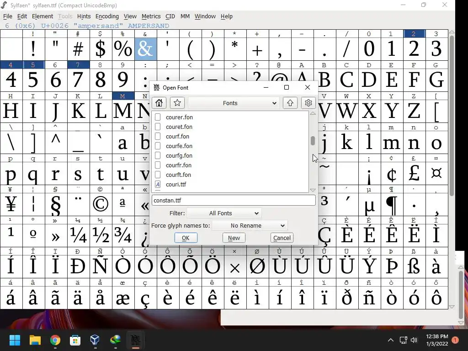Open bookmarks star in Open Font dialog

pos(177,103)
